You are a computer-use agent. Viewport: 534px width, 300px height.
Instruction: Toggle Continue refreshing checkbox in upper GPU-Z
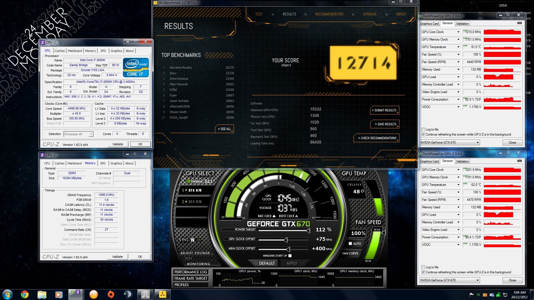[423, 134]
